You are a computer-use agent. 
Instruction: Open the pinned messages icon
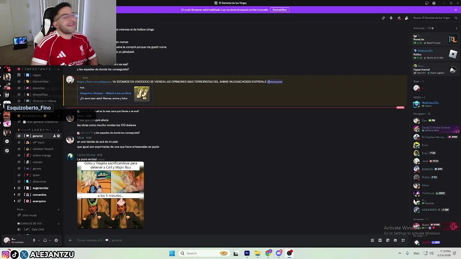[399, 18]
